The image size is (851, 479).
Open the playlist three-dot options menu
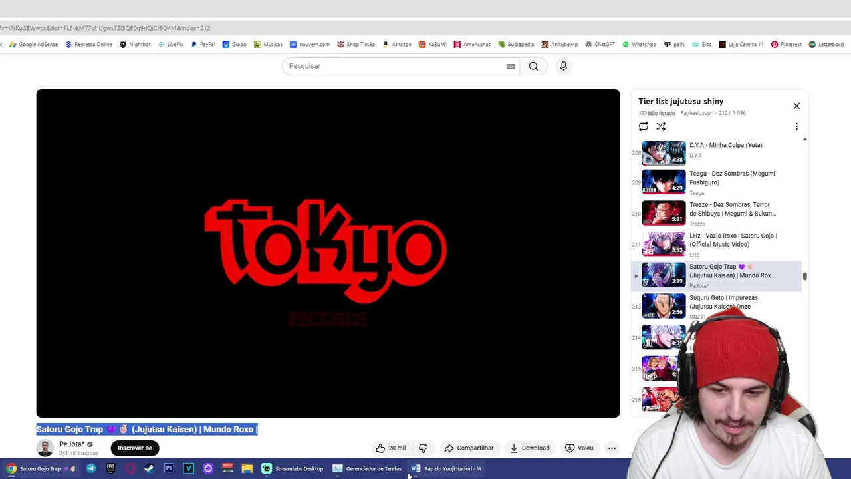pyautogui.click(x=796, y=126)
